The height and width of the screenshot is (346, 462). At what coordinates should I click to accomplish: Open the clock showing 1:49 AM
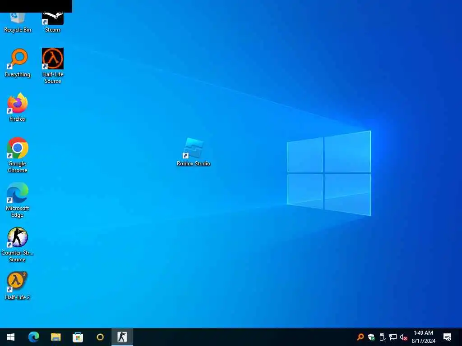423,337
